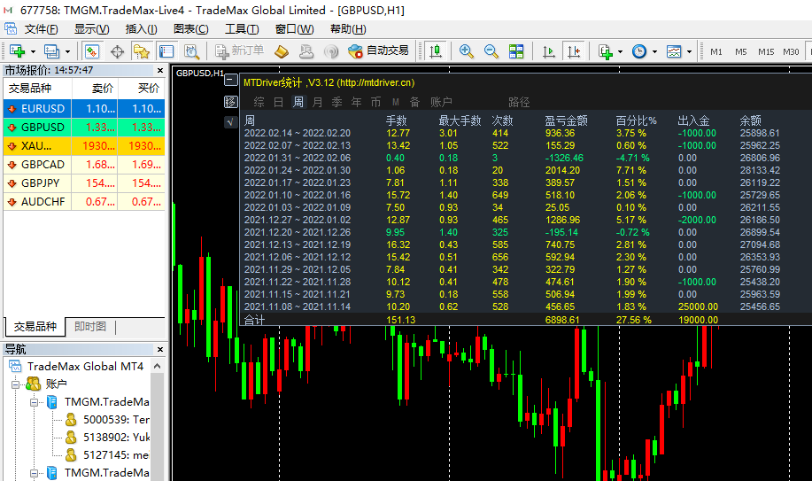Select the GBPJPY symbol row
Screen dimensions: 812x481
(x=84, y=183)
